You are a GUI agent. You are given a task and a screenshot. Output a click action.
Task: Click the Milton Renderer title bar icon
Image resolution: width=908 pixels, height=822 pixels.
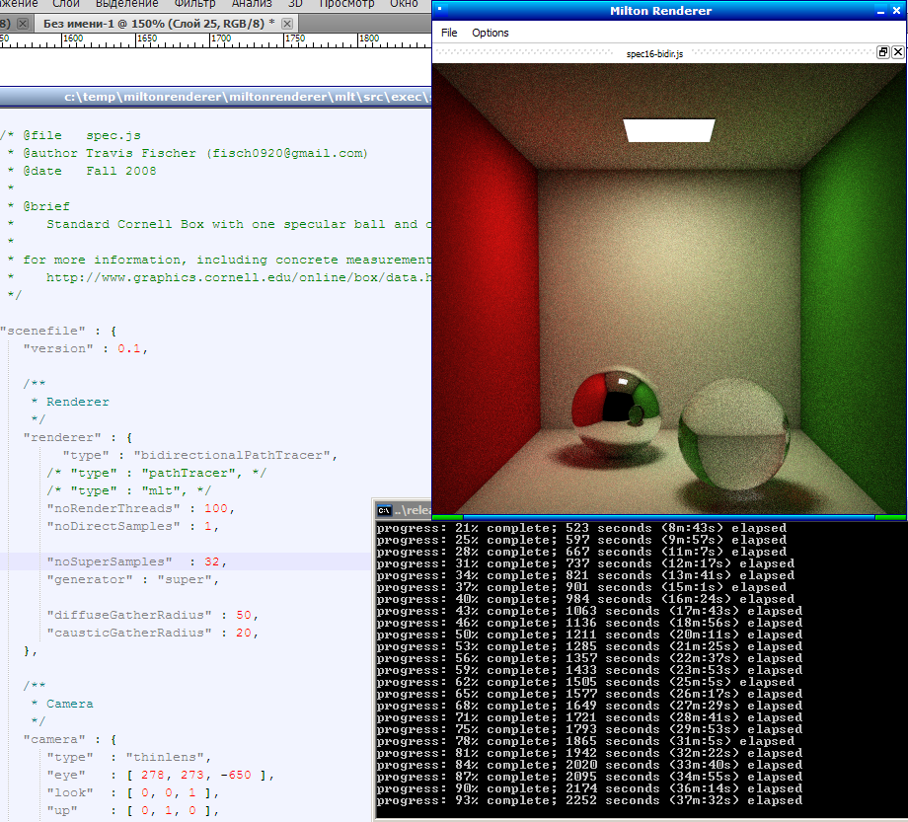440,11
